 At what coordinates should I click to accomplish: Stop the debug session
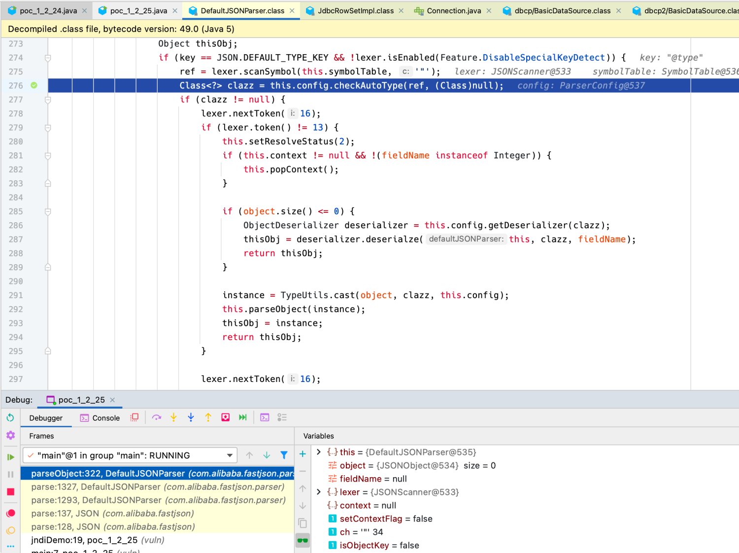(10, 492)
